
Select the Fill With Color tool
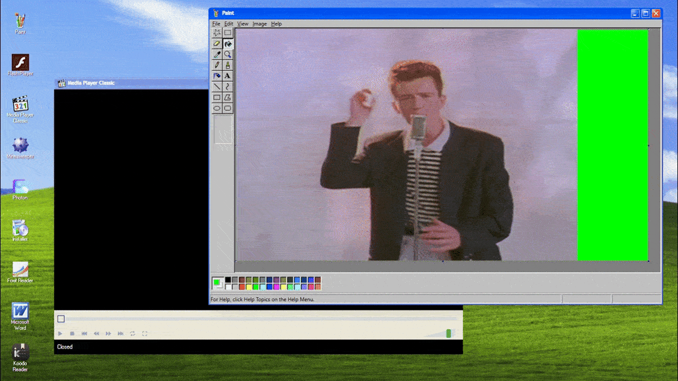pos(228,44)
